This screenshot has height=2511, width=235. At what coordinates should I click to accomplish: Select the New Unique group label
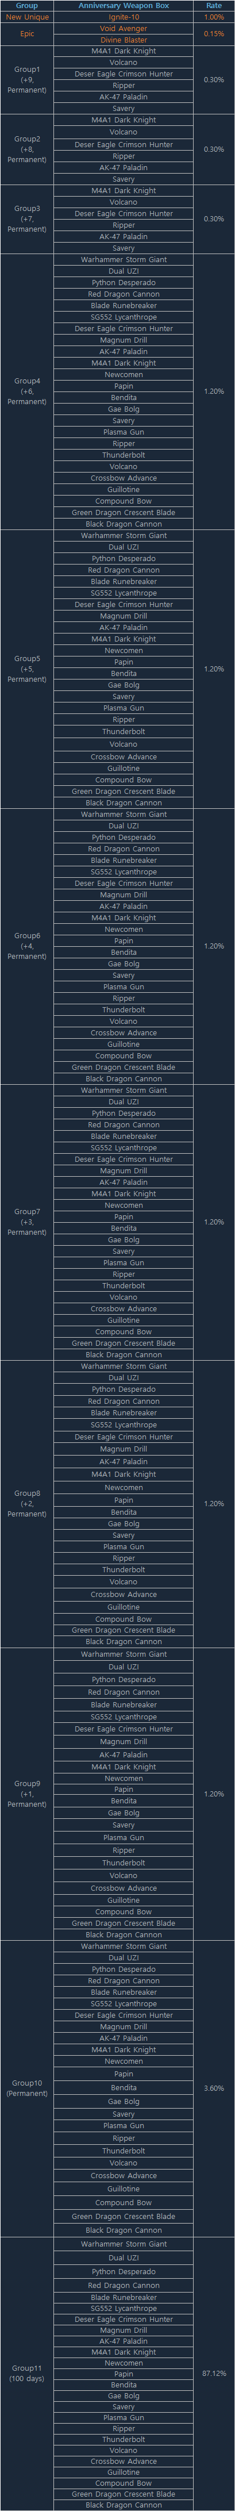(x=26, y=18)
